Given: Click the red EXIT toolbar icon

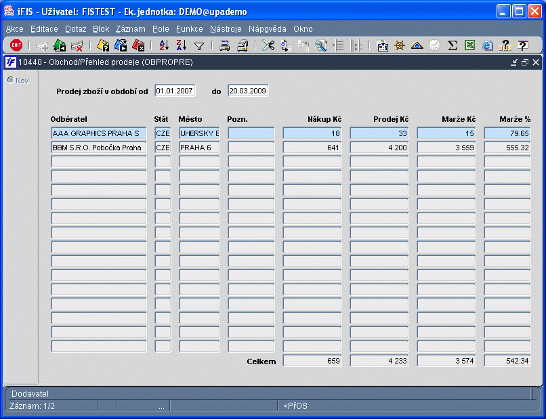Looking at the screenshot, I should 16,45.
